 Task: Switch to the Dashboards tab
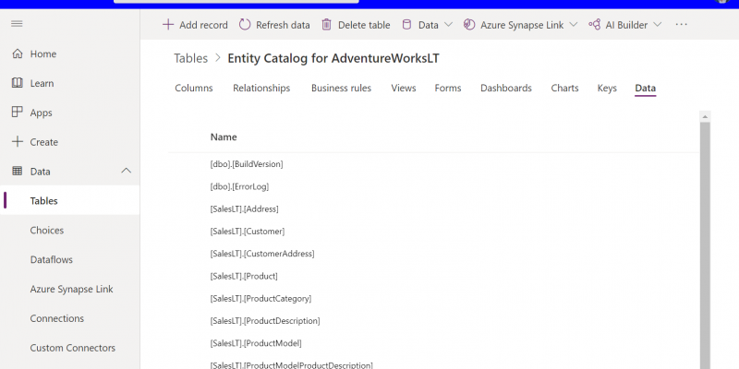click(x=506, y=88)
